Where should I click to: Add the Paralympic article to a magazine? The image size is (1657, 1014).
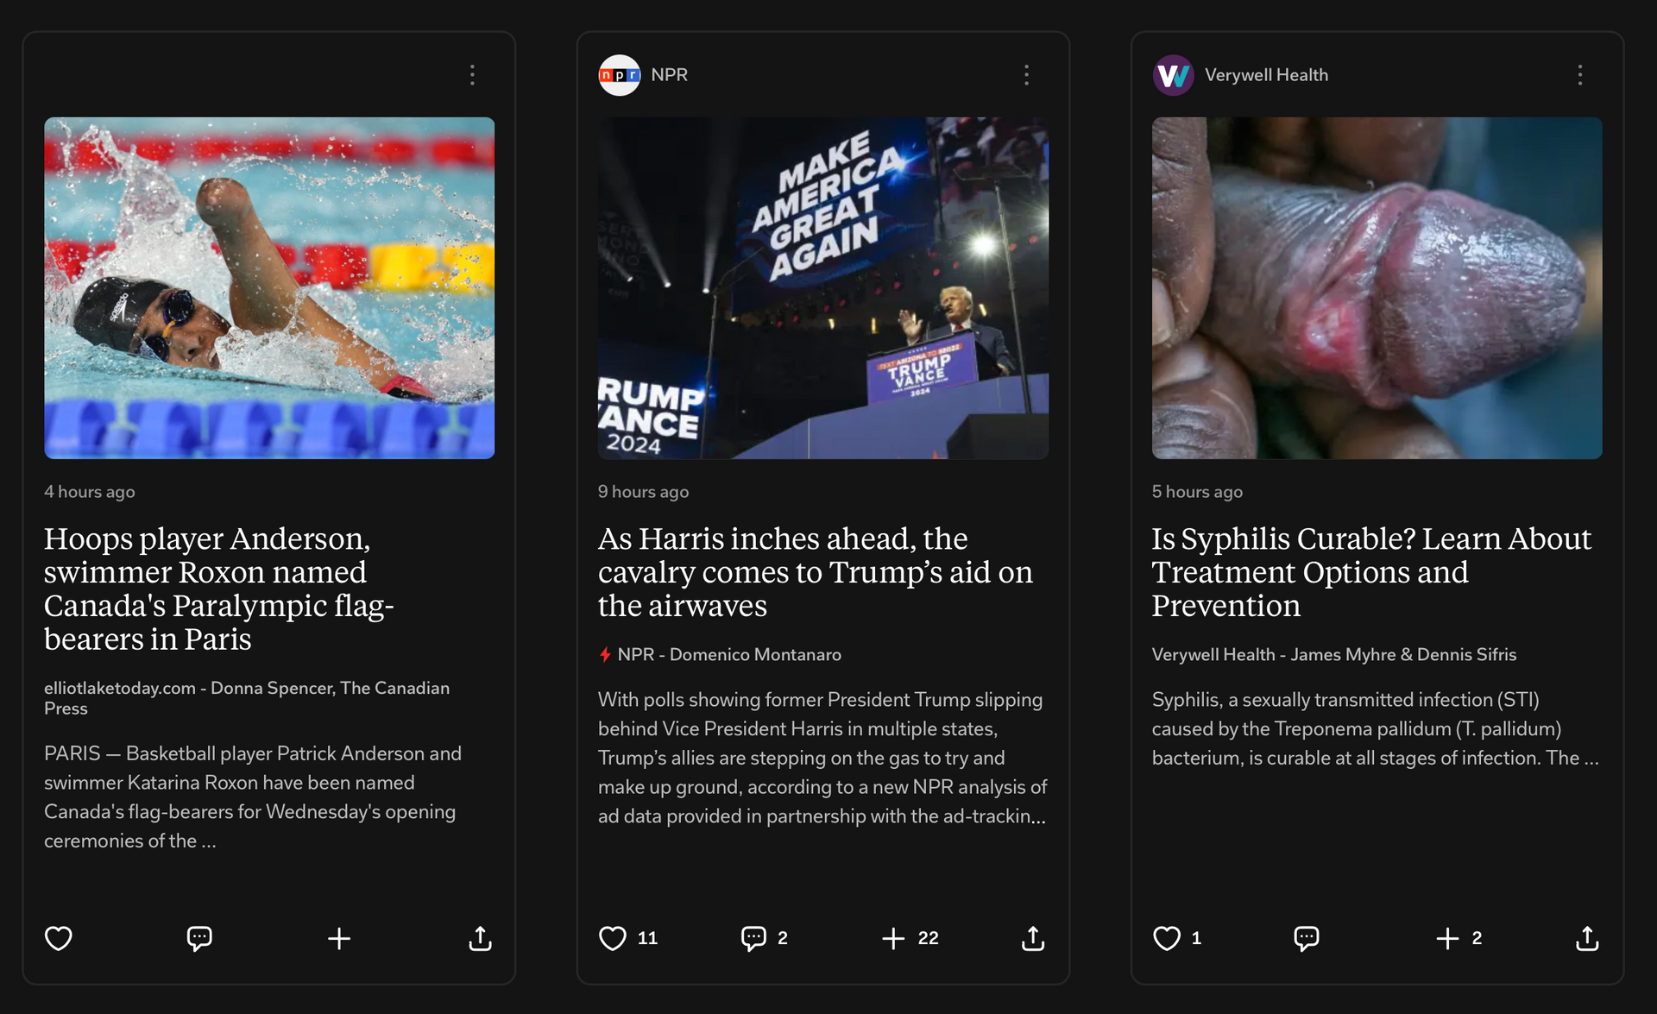coord(339,938)
